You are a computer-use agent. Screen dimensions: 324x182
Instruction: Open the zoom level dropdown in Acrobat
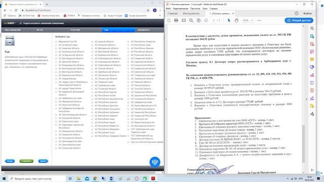252,20
